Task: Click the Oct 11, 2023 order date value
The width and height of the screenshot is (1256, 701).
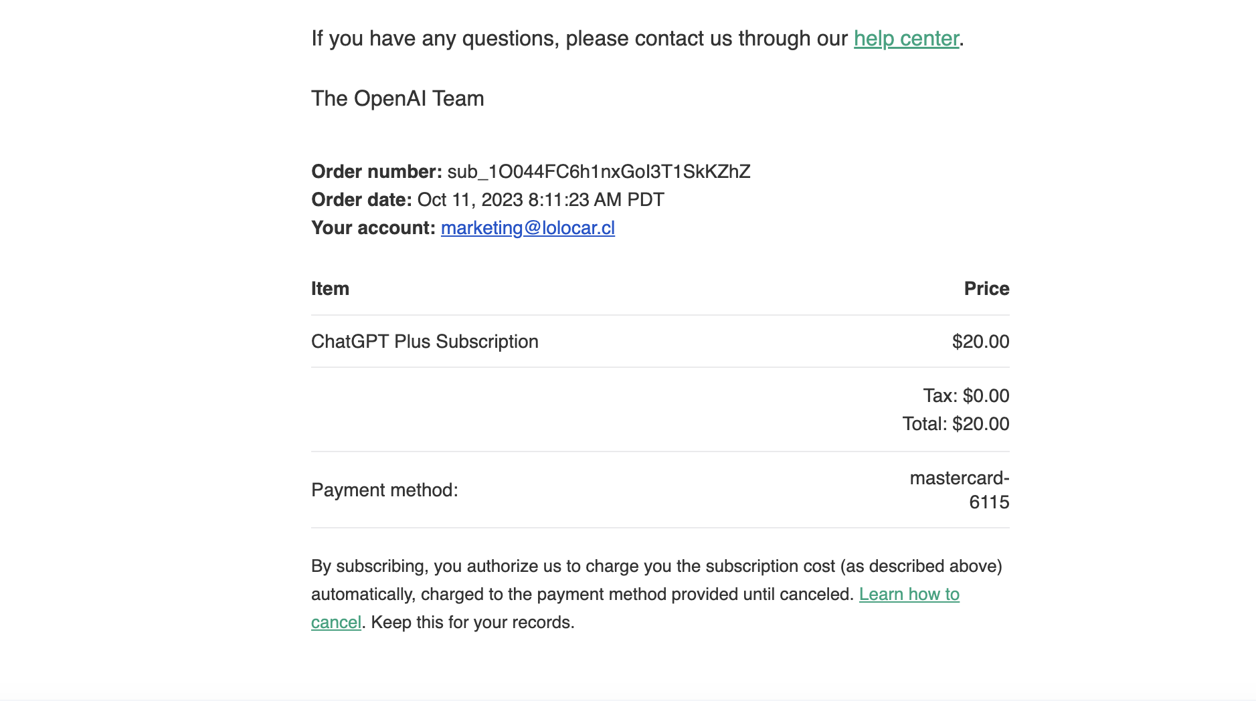Action: [540, 200]
